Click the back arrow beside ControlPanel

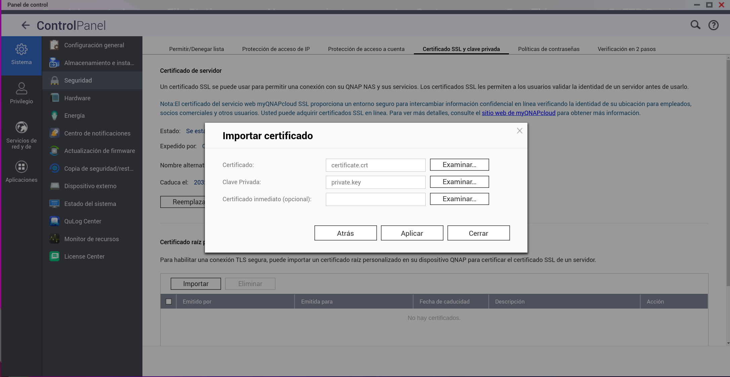point(26,25)
